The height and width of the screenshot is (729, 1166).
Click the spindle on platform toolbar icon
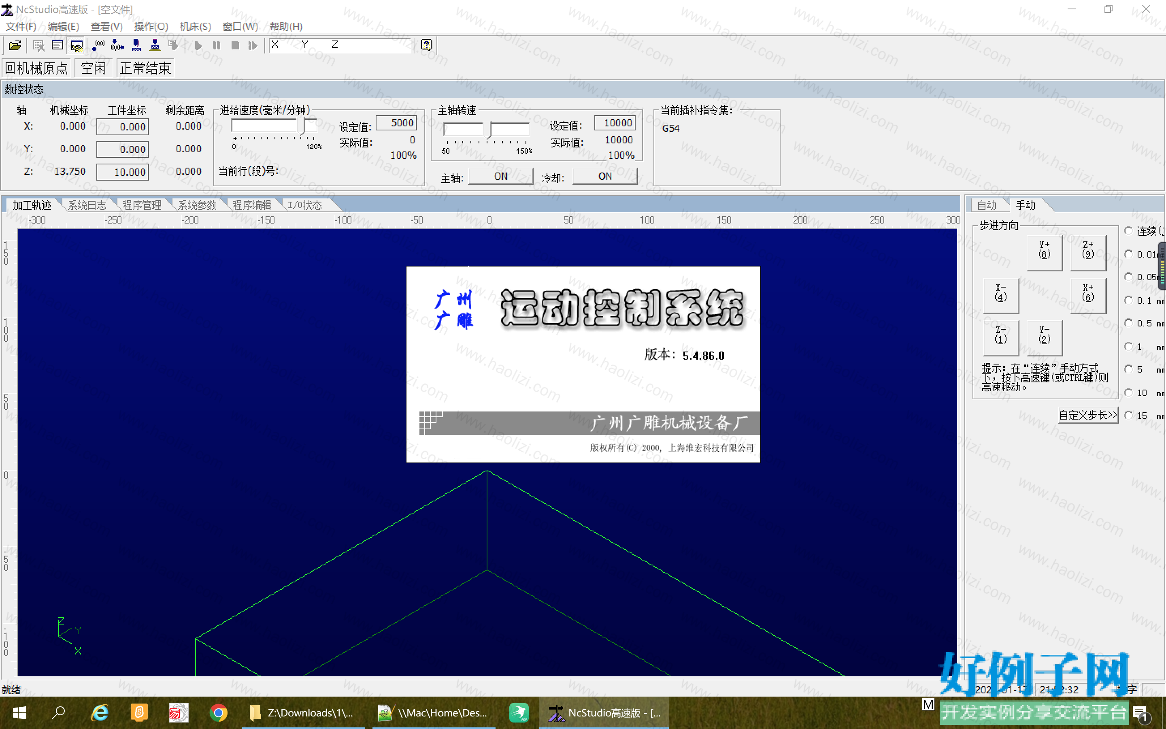click(155, 45)
